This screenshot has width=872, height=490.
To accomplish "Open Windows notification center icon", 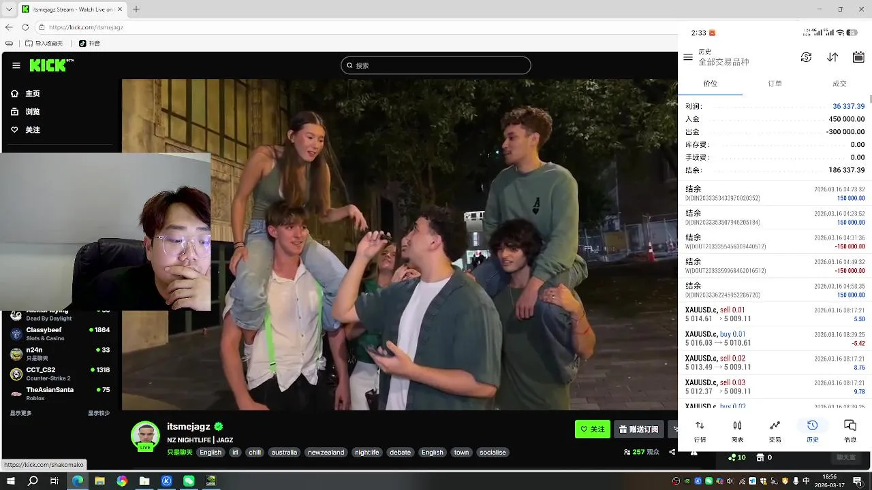I will tap(858, 481).
